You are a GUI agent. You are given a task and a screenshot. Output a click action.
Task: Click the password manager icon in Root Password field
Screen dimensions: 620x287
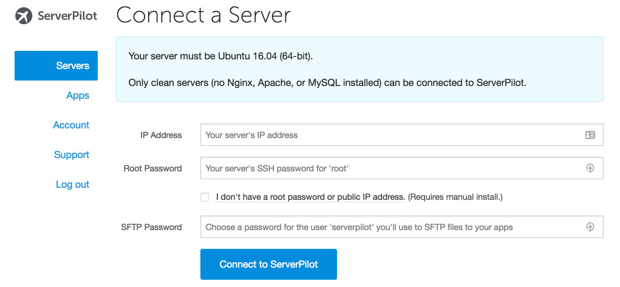590,168
